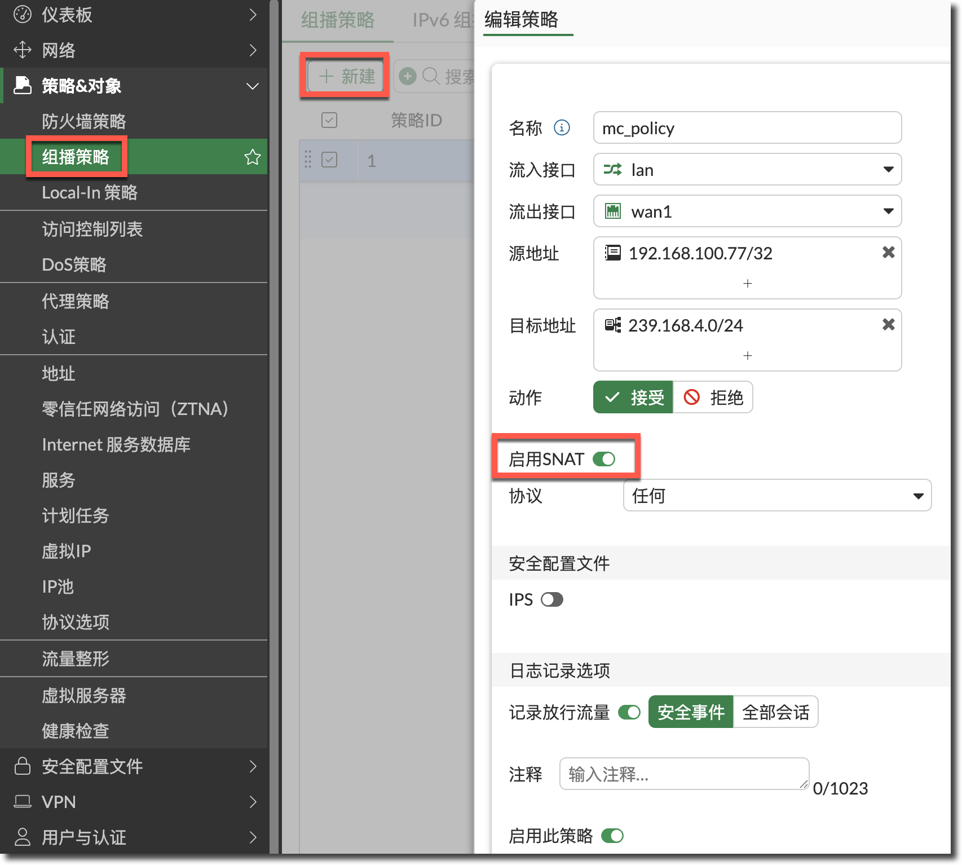The width and height of the screenshot is (962, 865).
Task: Click the favorite star on 组播策略
Action: 252,157
